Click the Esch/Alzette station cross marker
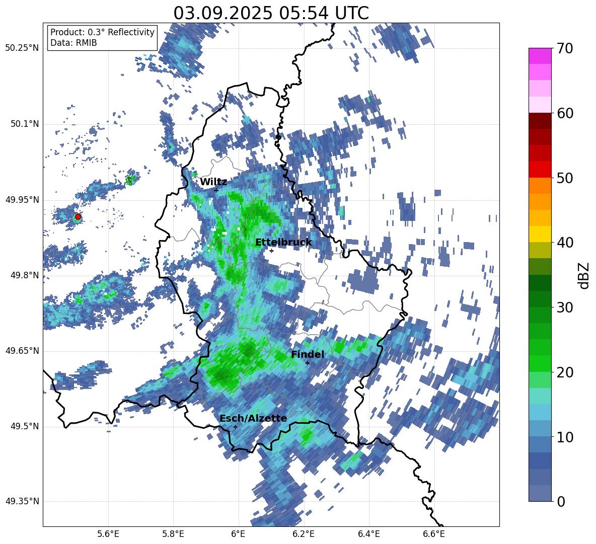 point(235,427)
